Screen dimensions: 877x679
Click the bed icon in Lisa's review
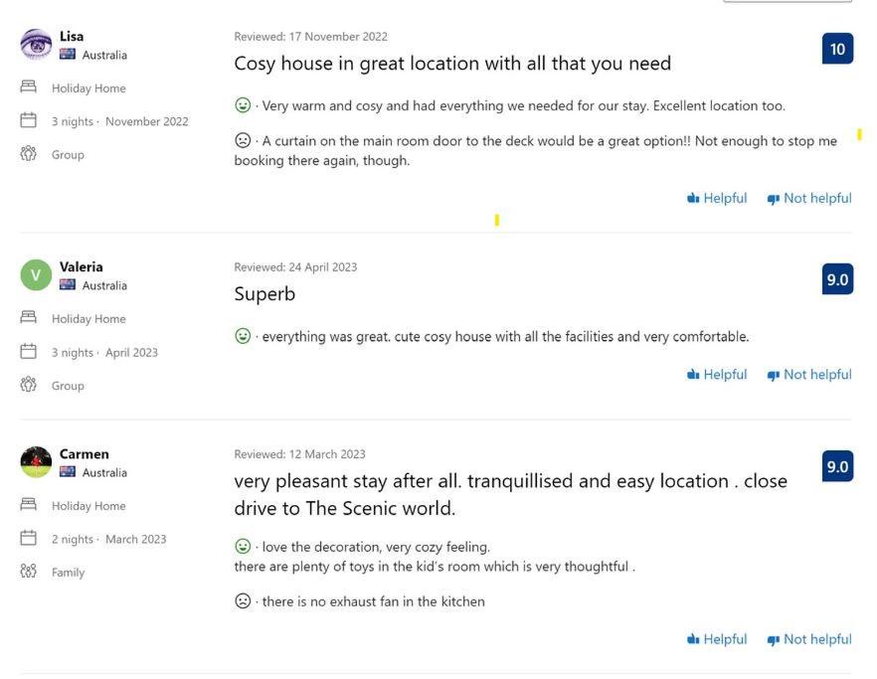pos(28,87)
